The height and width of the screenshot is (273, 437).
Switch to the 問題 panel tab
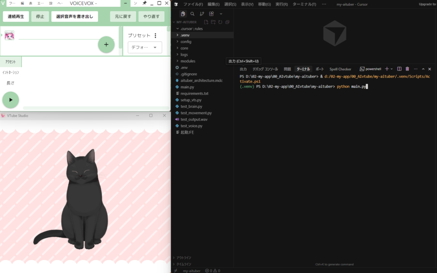coord(287,69)
